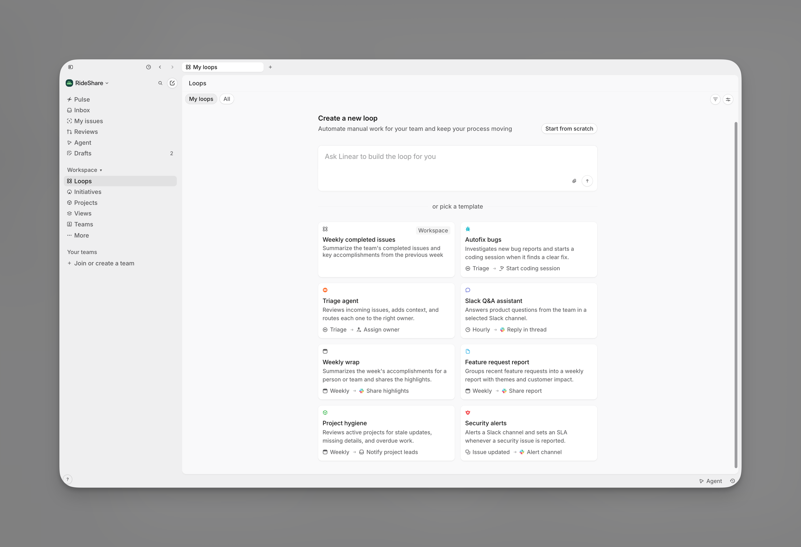Go to My issues
Screen dimensions: 801x547
click(120, 121)
